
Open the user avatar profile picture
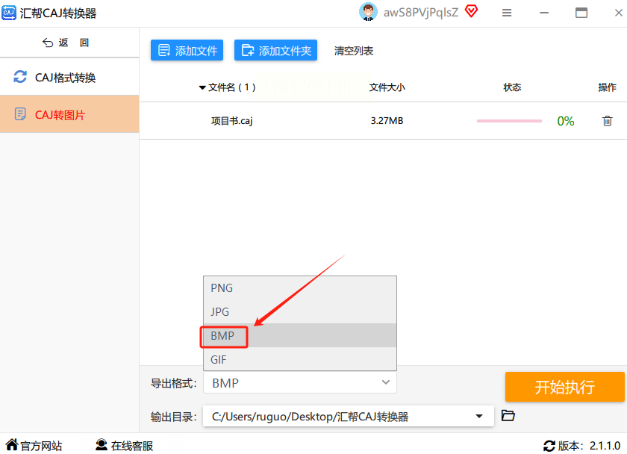[x=368, y=12]
